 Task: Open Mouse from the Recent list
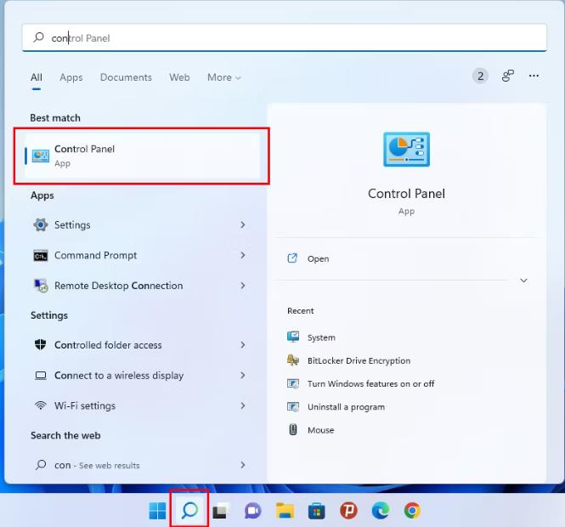[320, 430]
